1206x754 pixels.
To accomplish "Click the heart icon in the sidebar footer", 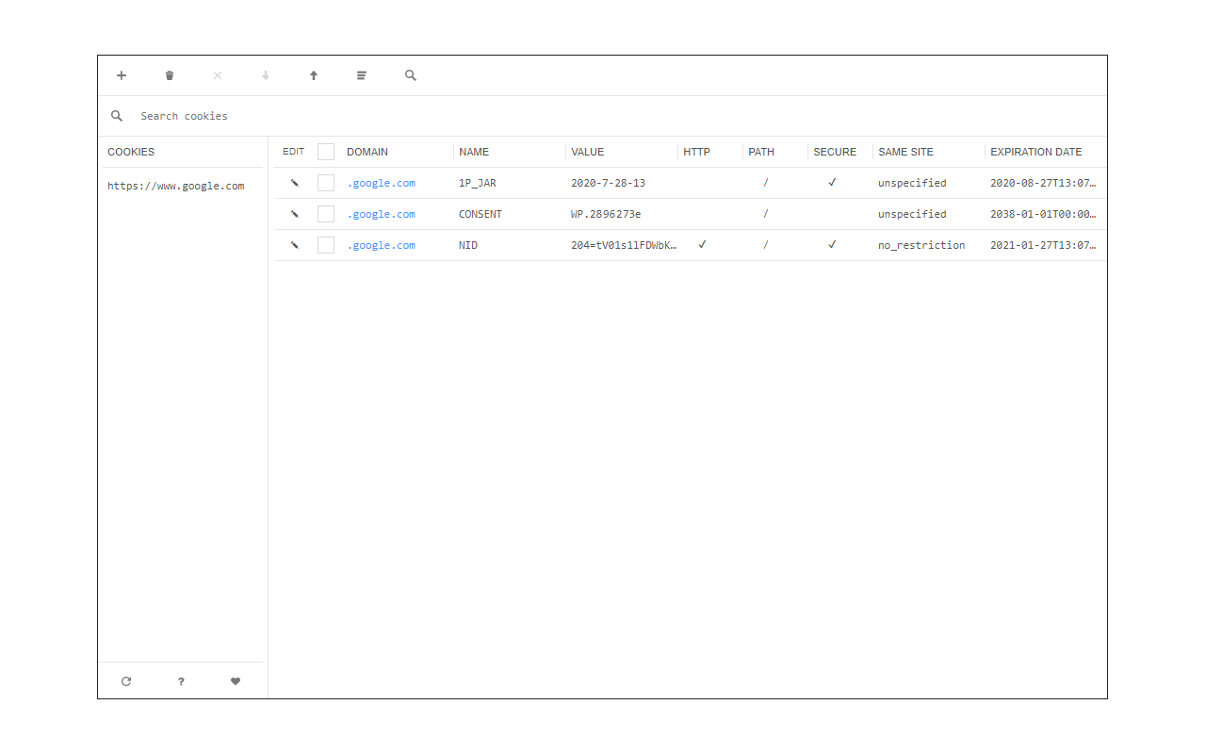I will (x=236, y=681).
